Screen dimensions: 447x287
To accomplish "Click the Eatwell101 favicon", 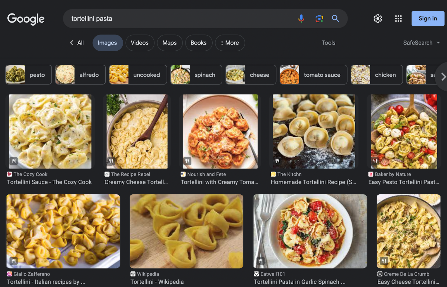I will pyautogui.click(x=256, y=274).
